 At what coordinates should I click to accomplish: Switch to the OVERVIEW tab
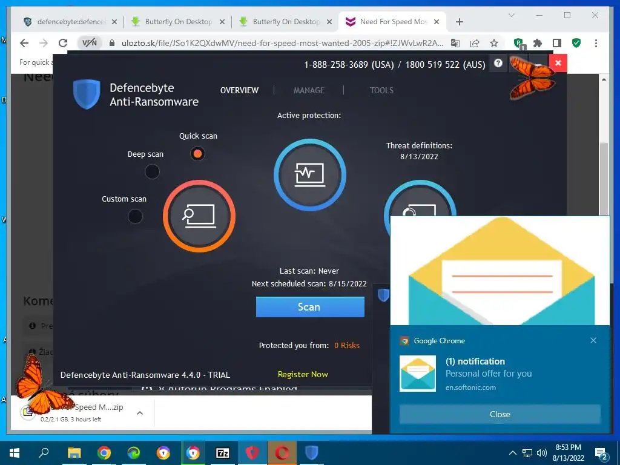[x=239, y=90]
